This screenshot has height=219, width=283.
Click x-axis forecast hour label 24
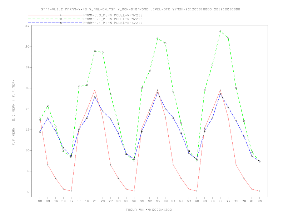[x=103, y=201]
